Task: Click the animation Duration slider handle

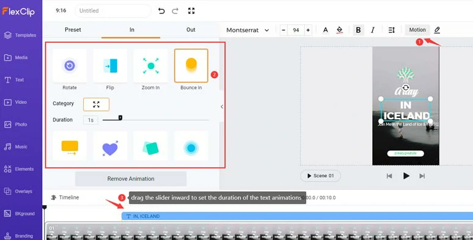Action: 120,118
